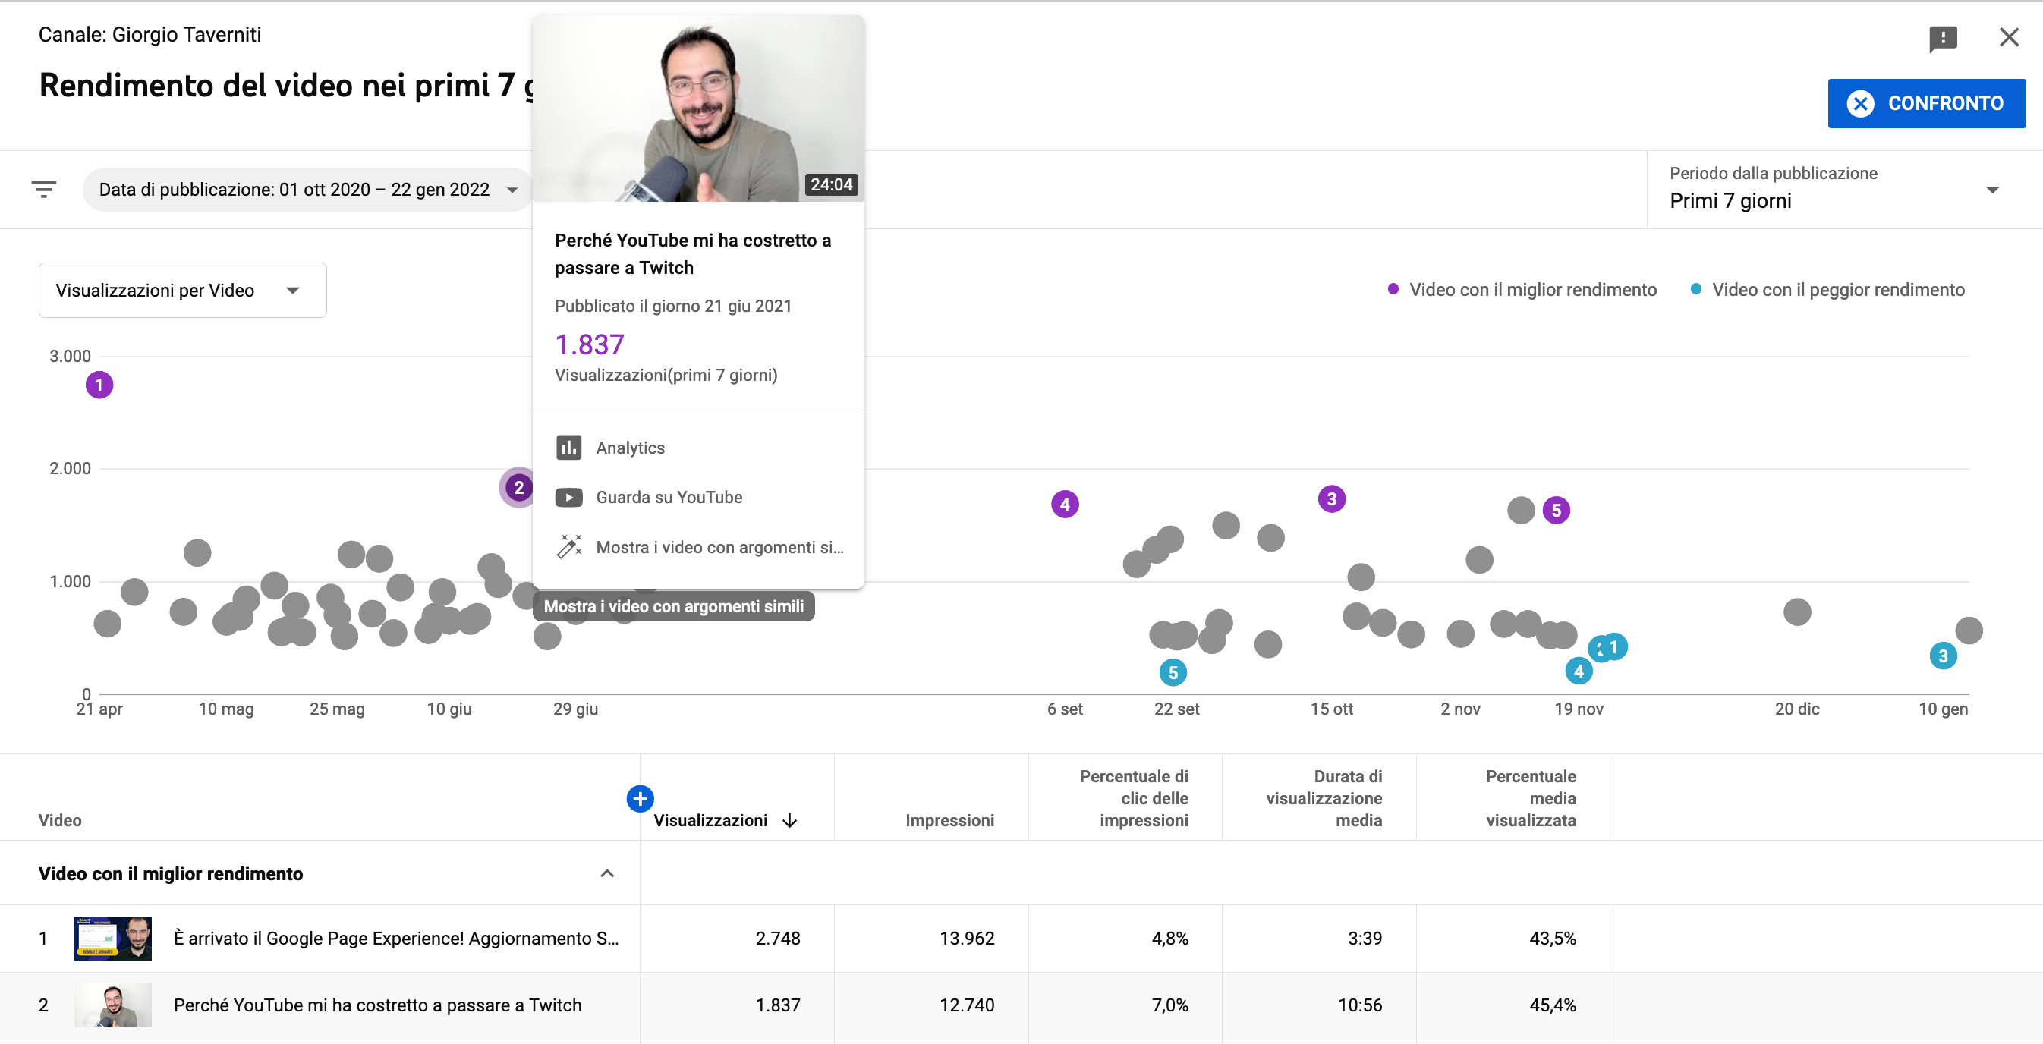This screenshot has height=1044, width=2043.
Task: Click purple best-performing marker 1
Action: [x=99, y=385]
